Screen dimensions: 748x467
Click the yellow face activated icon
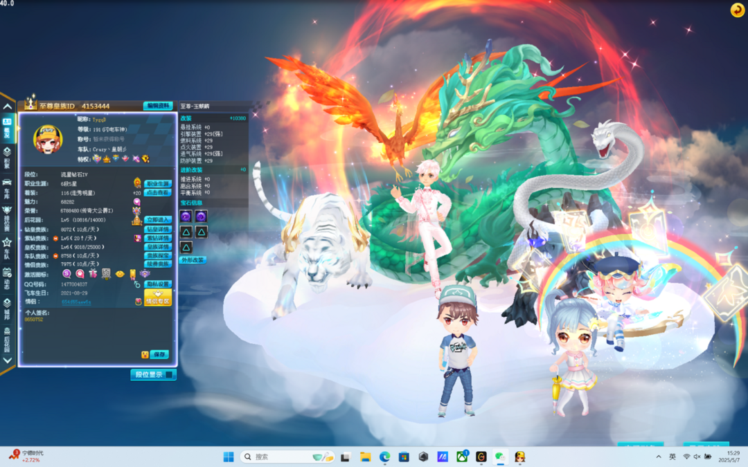[x=120, y=273]
